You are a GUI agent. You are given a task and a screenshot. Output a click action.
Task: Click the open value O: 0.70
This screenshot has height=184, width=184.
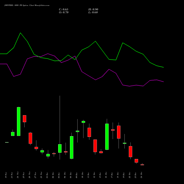[x=64, y=13]
